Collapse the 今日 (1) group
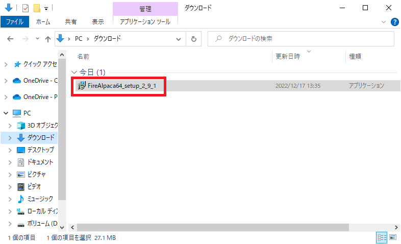Viewport: 401px width, 244px height. (x=74, y=72)
